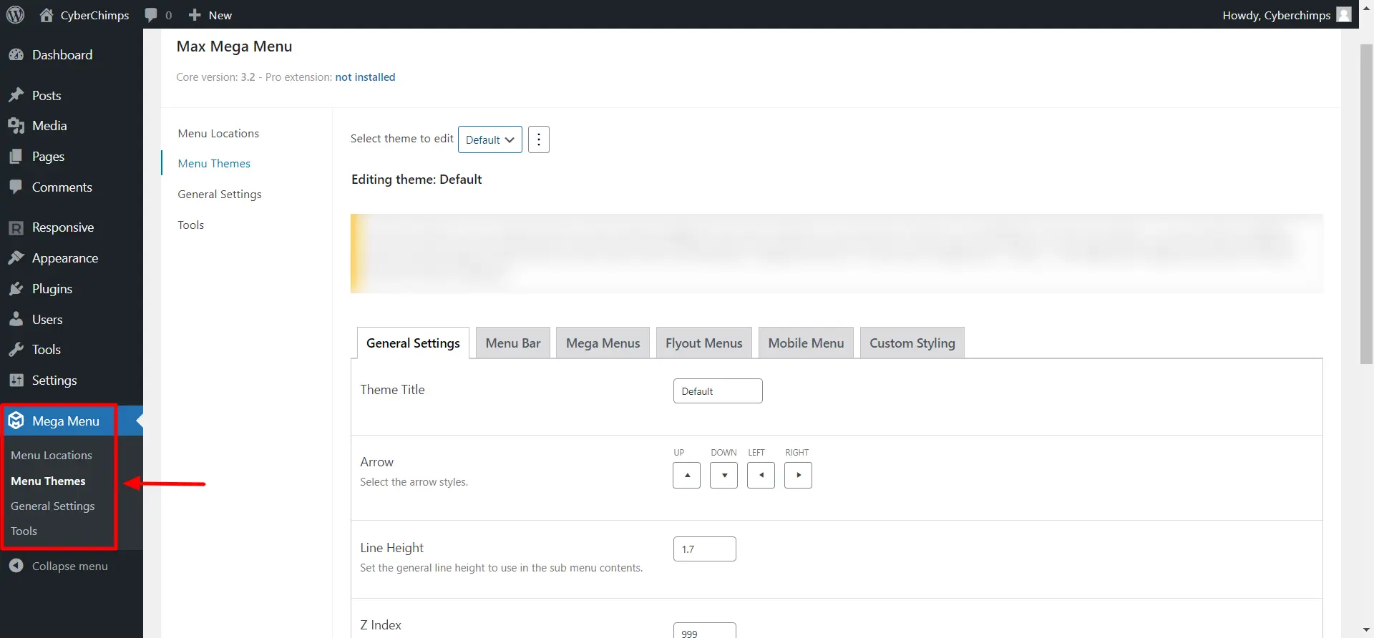Open General Settings in plugin navigation
The image size is (1374, 638).
(x=220, y=195)
